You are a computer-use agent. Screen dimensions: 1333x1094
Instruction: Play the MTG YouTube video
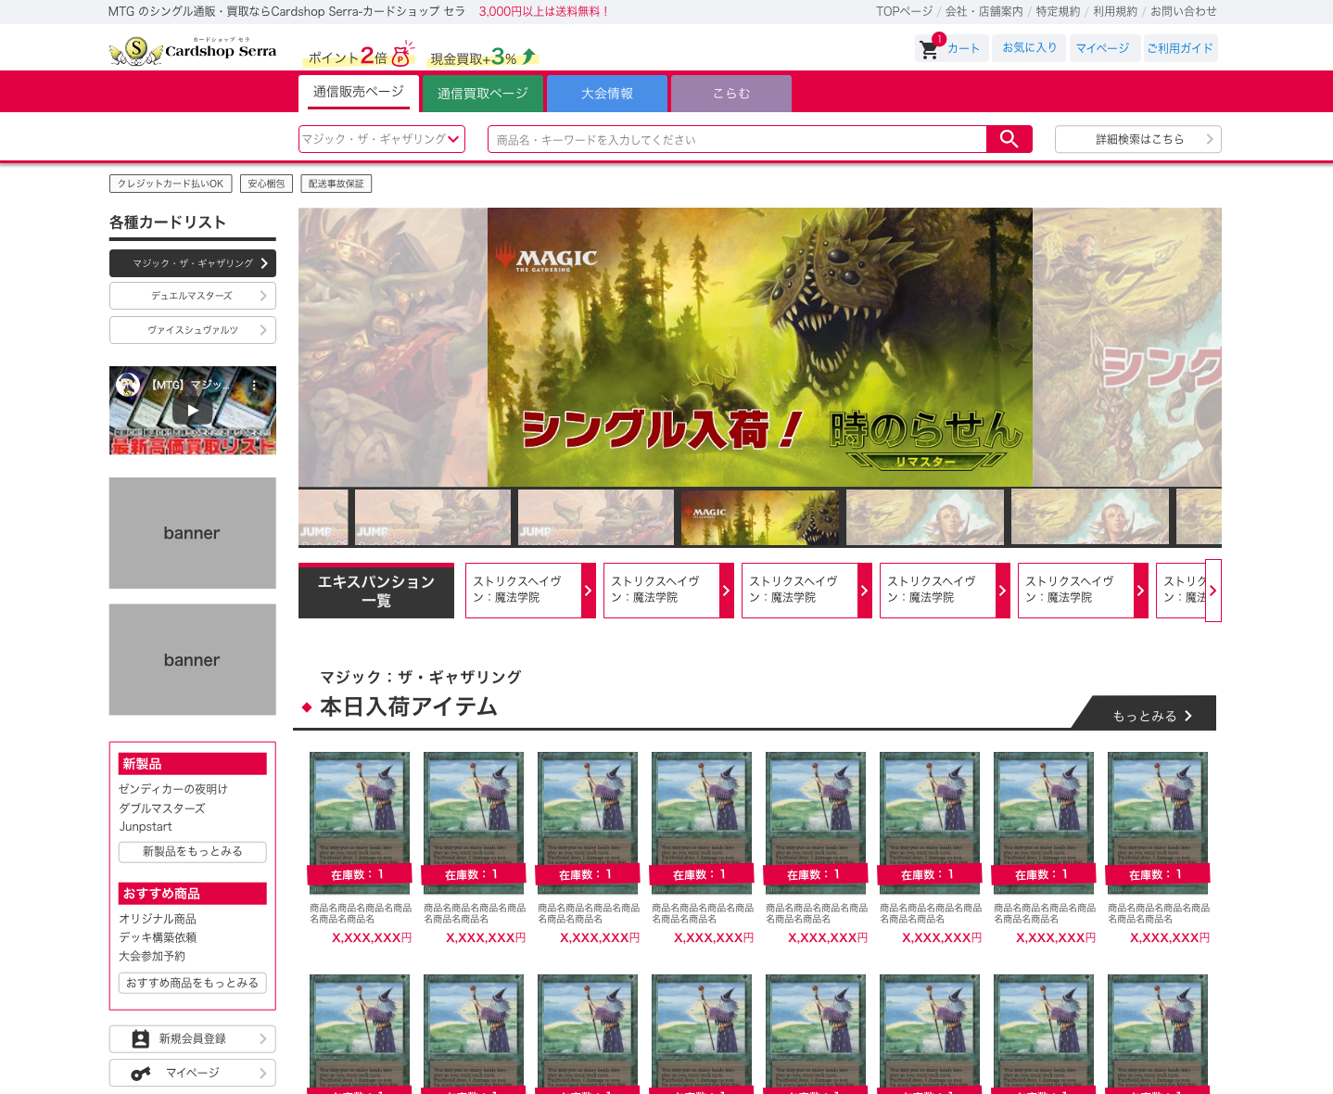coord(193,411)
